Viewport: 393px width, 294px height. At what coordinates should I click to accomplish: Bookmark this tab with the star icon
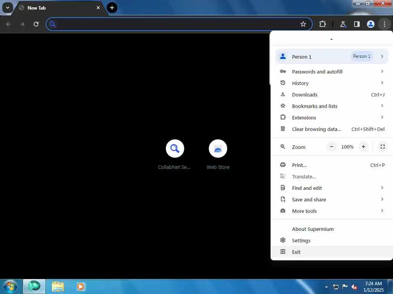pyautogui.click(x=303, y=24)
